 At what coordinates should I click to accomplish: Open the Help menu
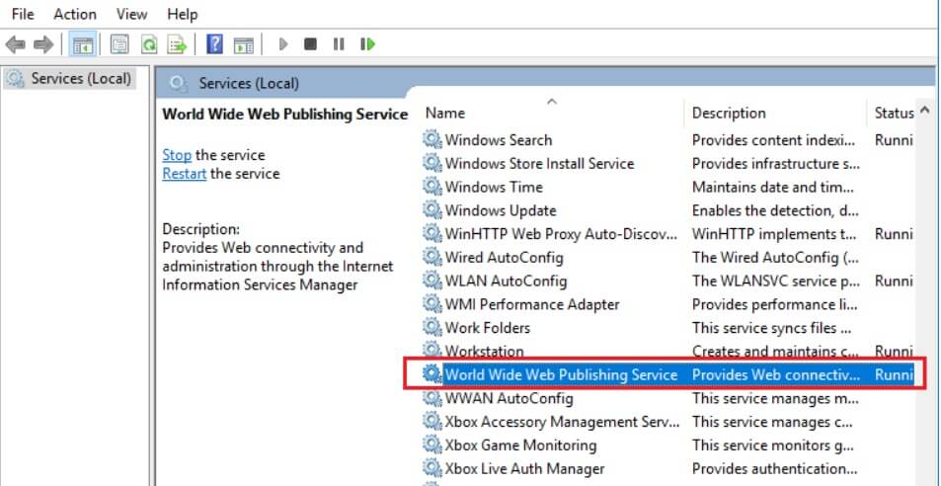(x=183, y=14)
